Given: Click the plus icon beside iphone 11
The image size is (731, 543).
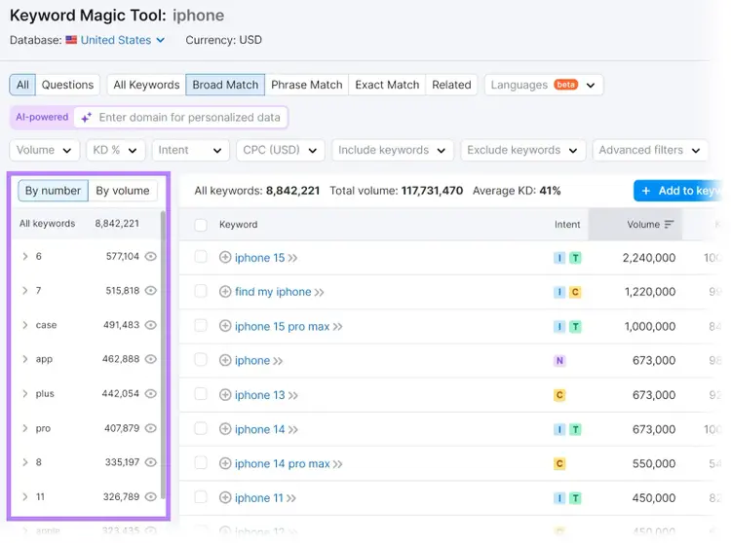Looking at the screenshot, I should tap(225, 498).
